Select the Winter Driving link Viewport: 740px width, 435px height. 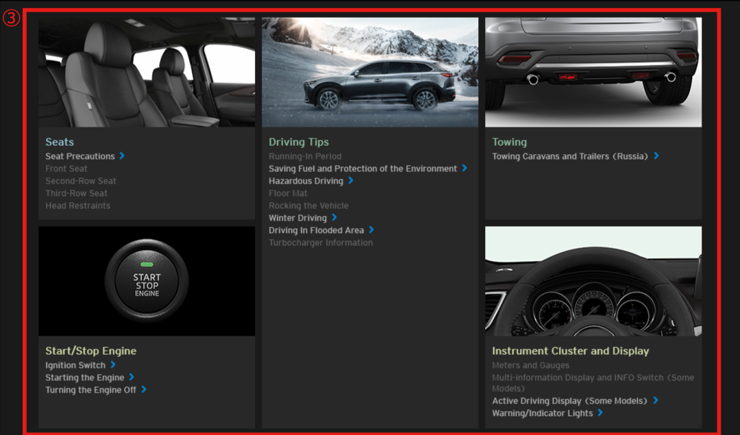[x=297, y=218]
